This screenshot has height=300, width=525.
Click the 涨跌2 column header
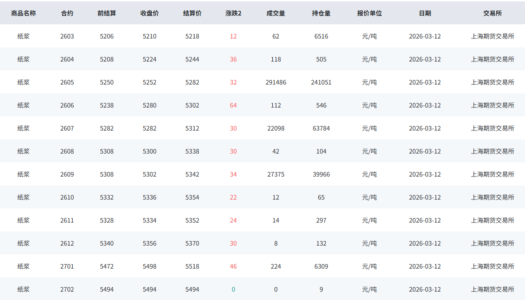point(233,13)
